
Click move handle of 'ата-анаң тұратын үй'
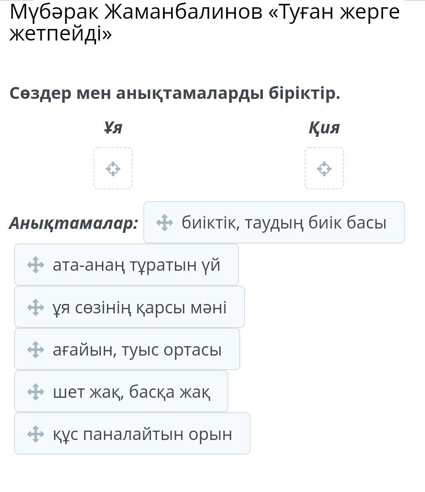tap(35, 265)
